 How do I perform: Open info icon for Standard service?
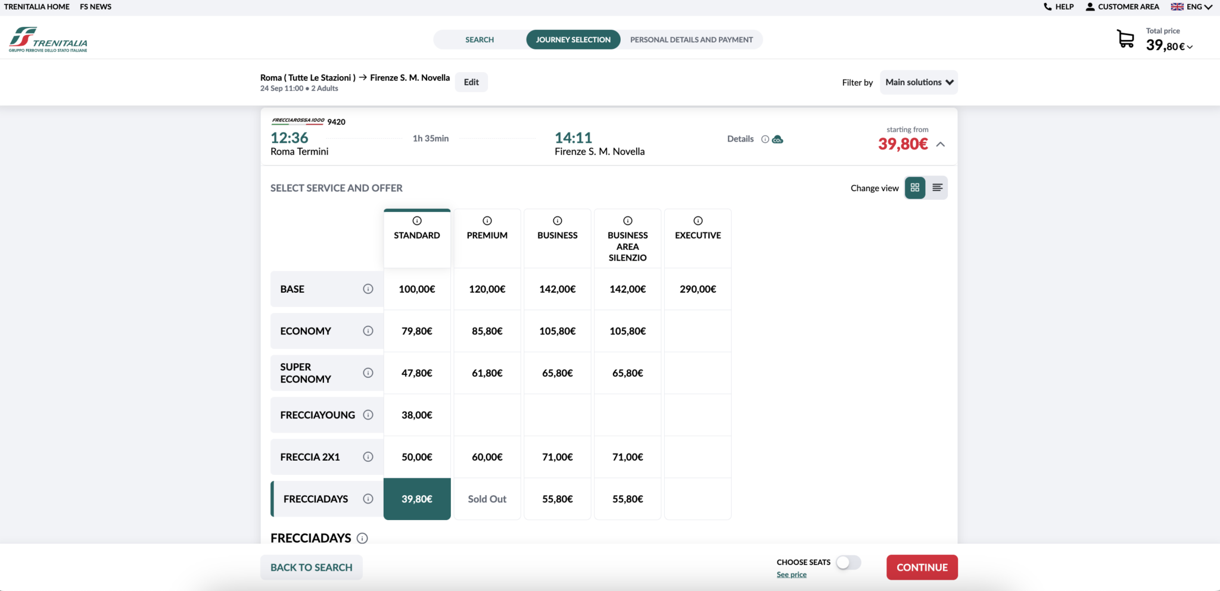[417, 221]
